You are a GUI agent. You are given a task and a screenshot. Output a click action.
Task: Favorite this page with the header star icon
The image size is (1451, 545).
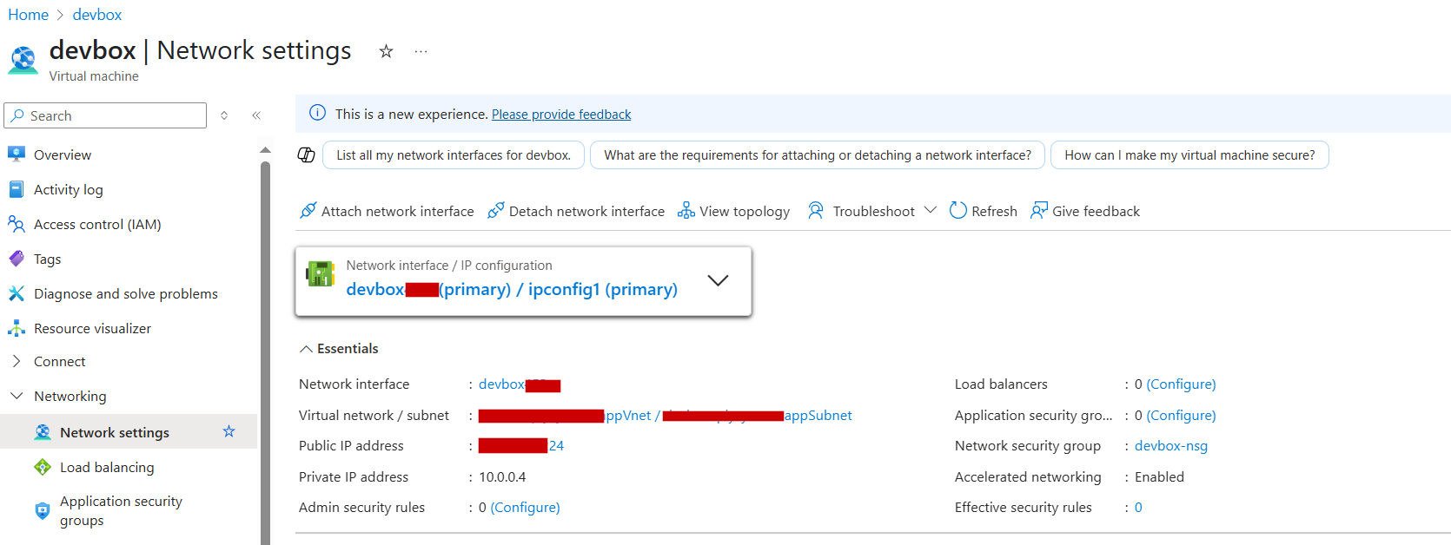[386, 51]
